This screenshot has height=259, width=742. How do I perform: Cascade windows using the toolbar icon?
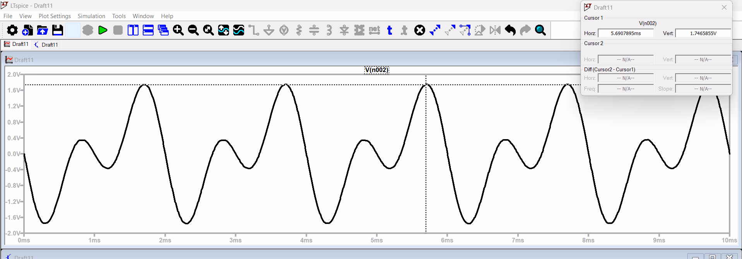click(163, 30)
